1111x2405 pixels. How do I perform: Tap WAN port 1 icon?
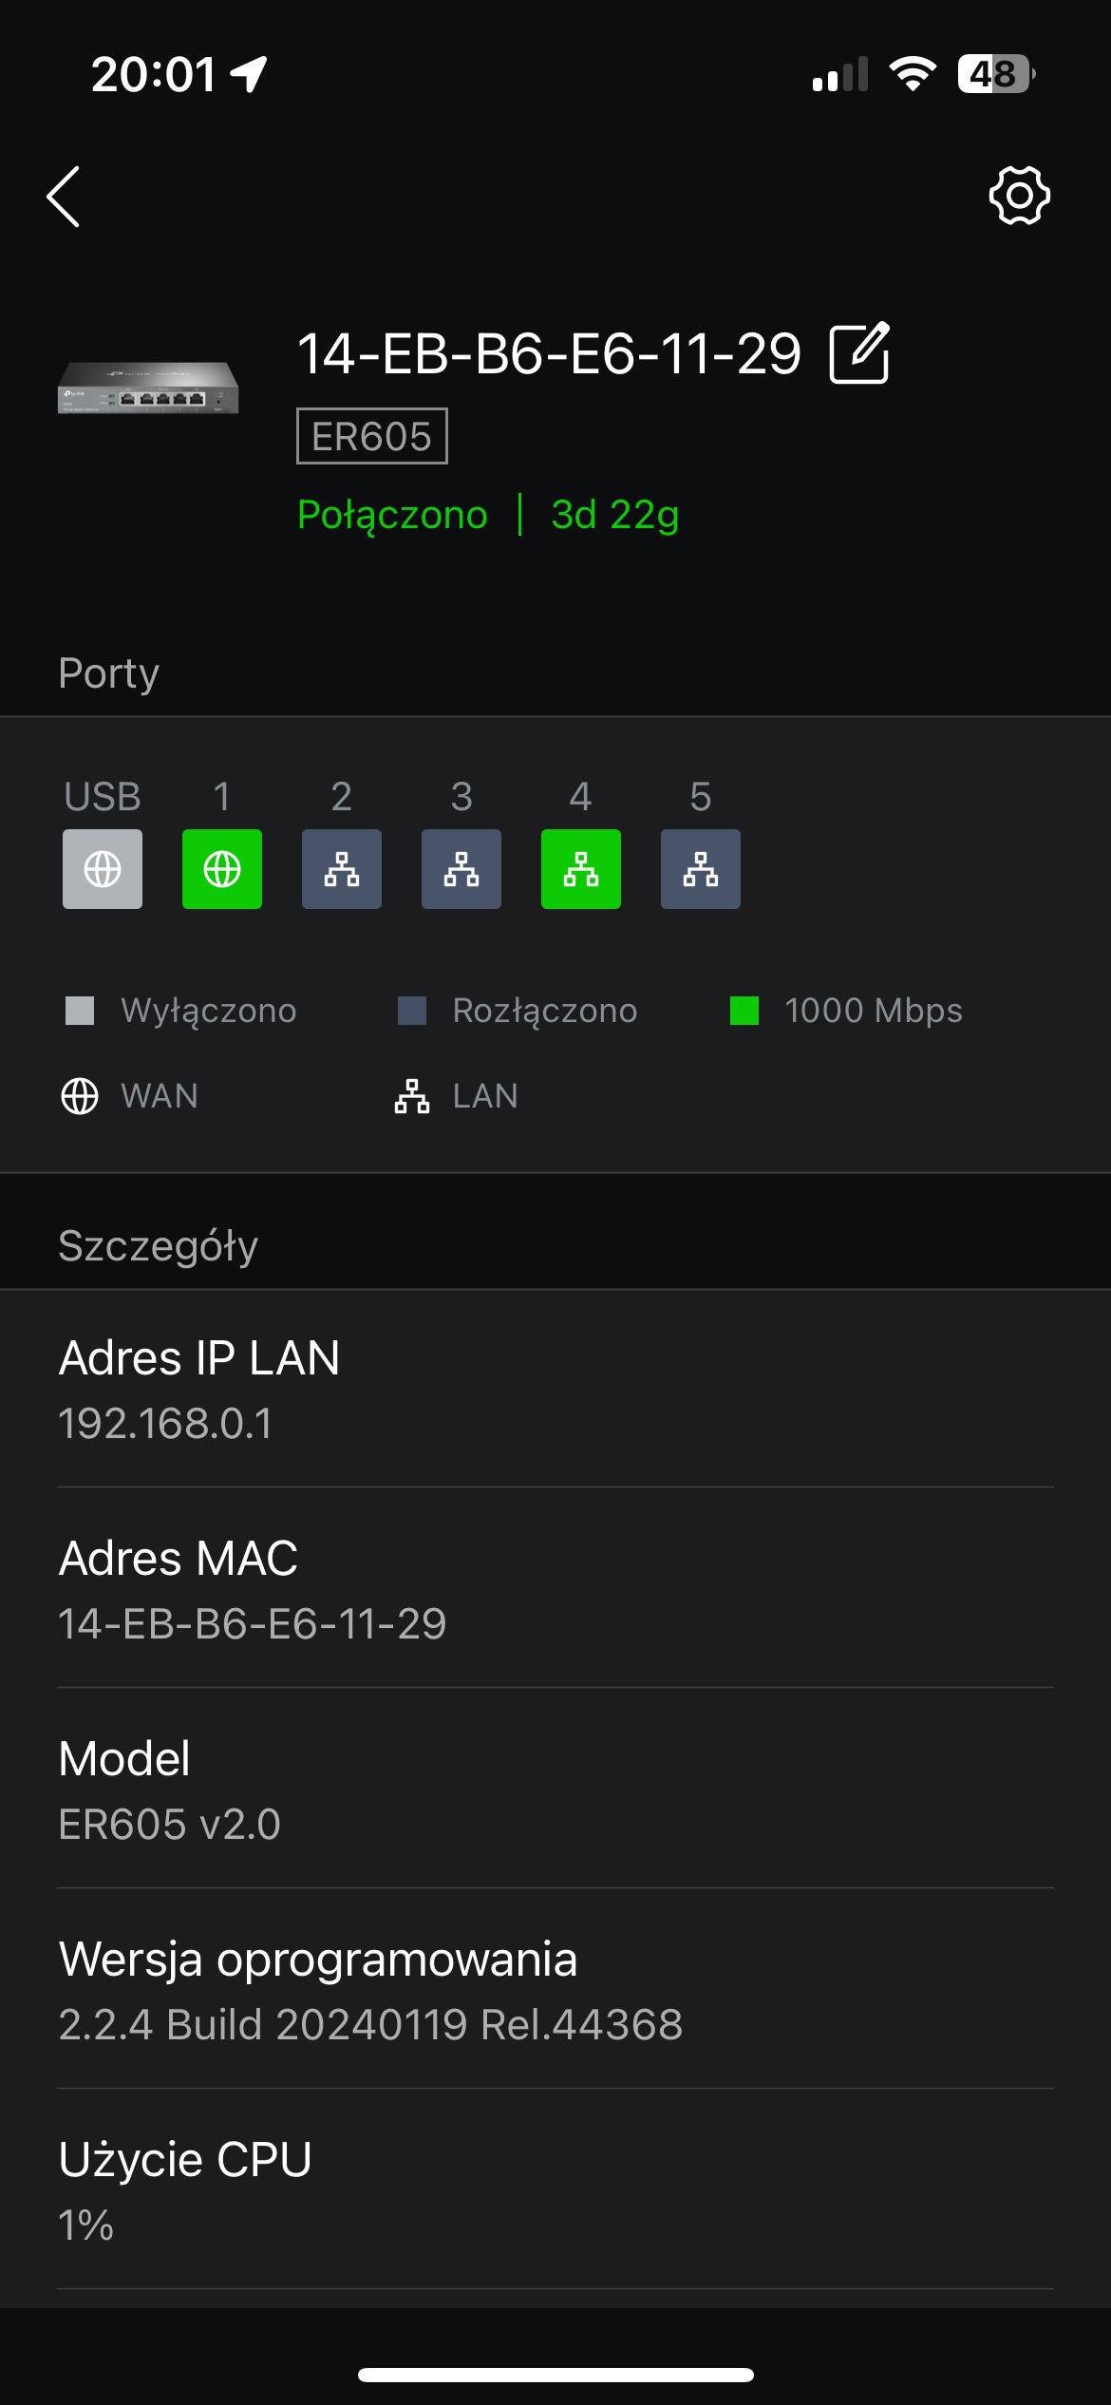[x=222, y=869]
